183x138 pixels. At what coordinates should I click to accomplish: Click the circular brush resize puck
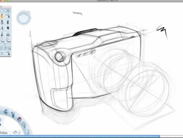(23, 18)
